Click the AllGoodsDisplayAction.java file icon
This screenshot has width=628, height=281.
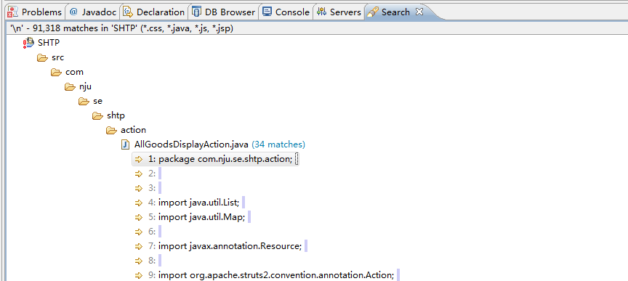tap(126, 144)
